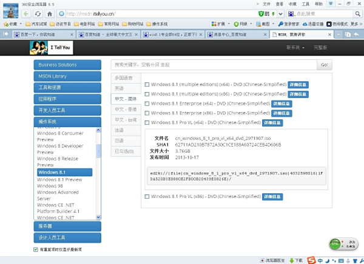Open the 操作系统 bookmark folder
The image size is (364, 264).
pyautogui.click(x=157, y=24)
